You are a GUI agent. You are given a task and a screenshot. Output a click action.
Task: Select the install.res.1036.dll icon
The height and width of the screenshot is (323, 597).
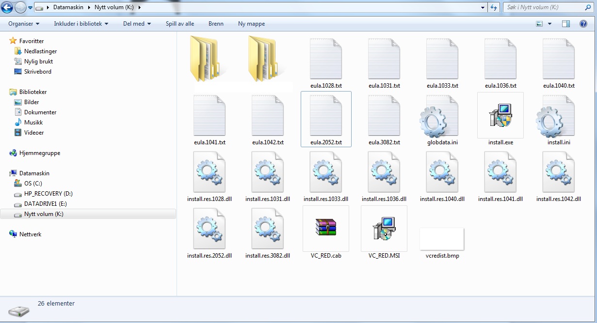[384, 172]
